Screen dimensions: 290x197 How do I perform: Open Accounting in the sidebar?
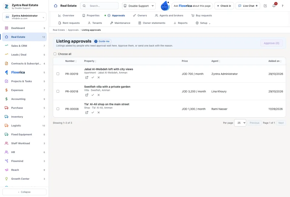24,99
